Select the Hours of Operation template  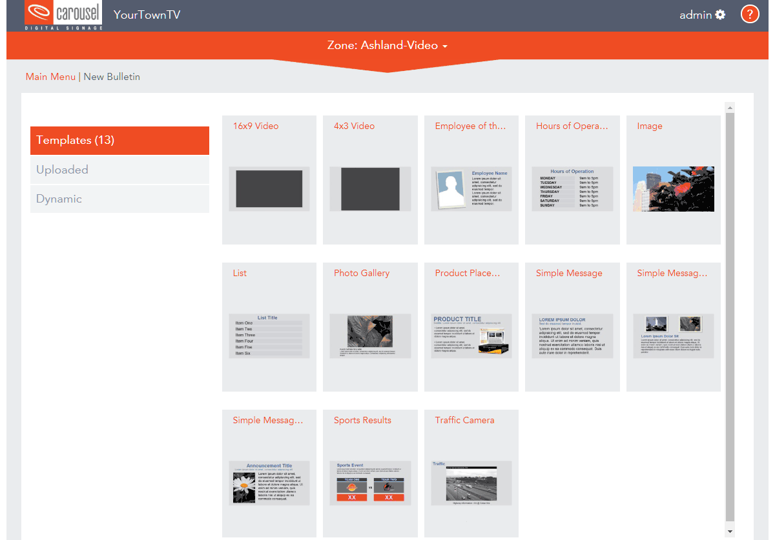(572, 179)
